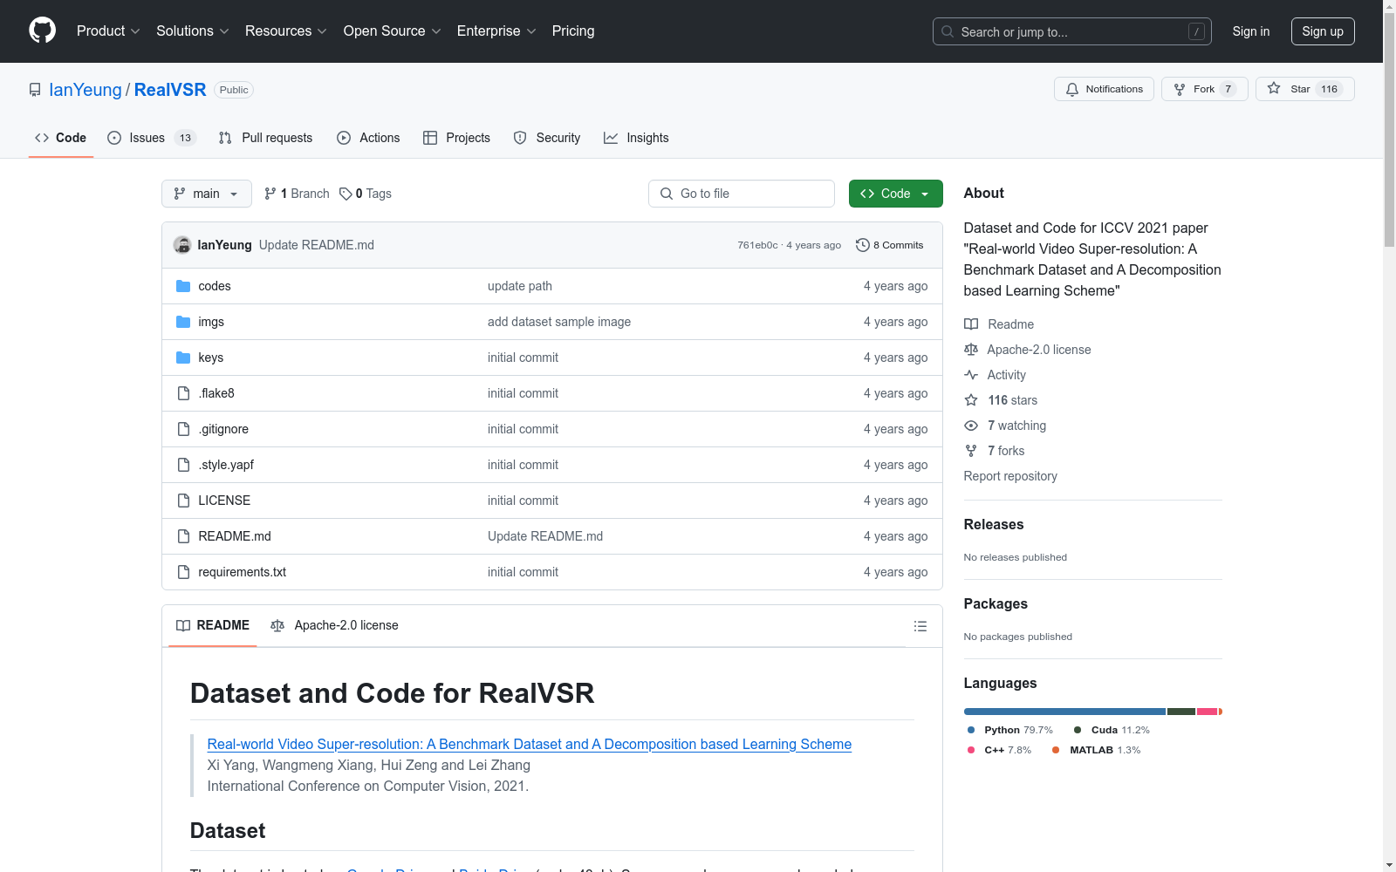This screenshot has width=1396, height=872.
Task: Click the star icon in Star button
Action: (1274, 89)
